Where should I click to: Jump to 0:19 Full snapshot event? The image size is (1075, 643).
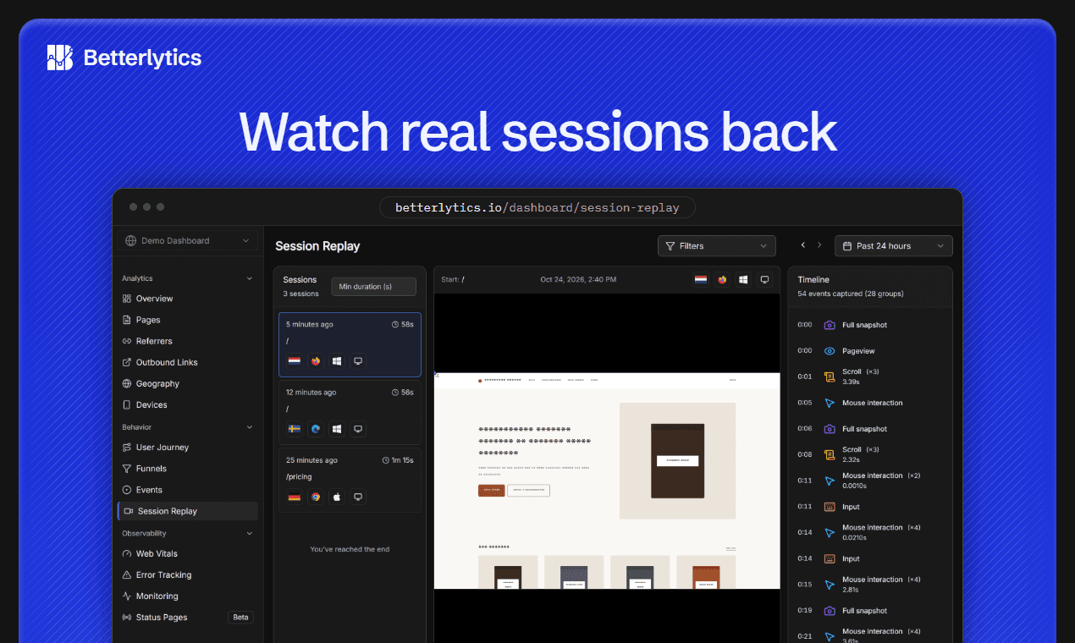(x=870, y=611)
